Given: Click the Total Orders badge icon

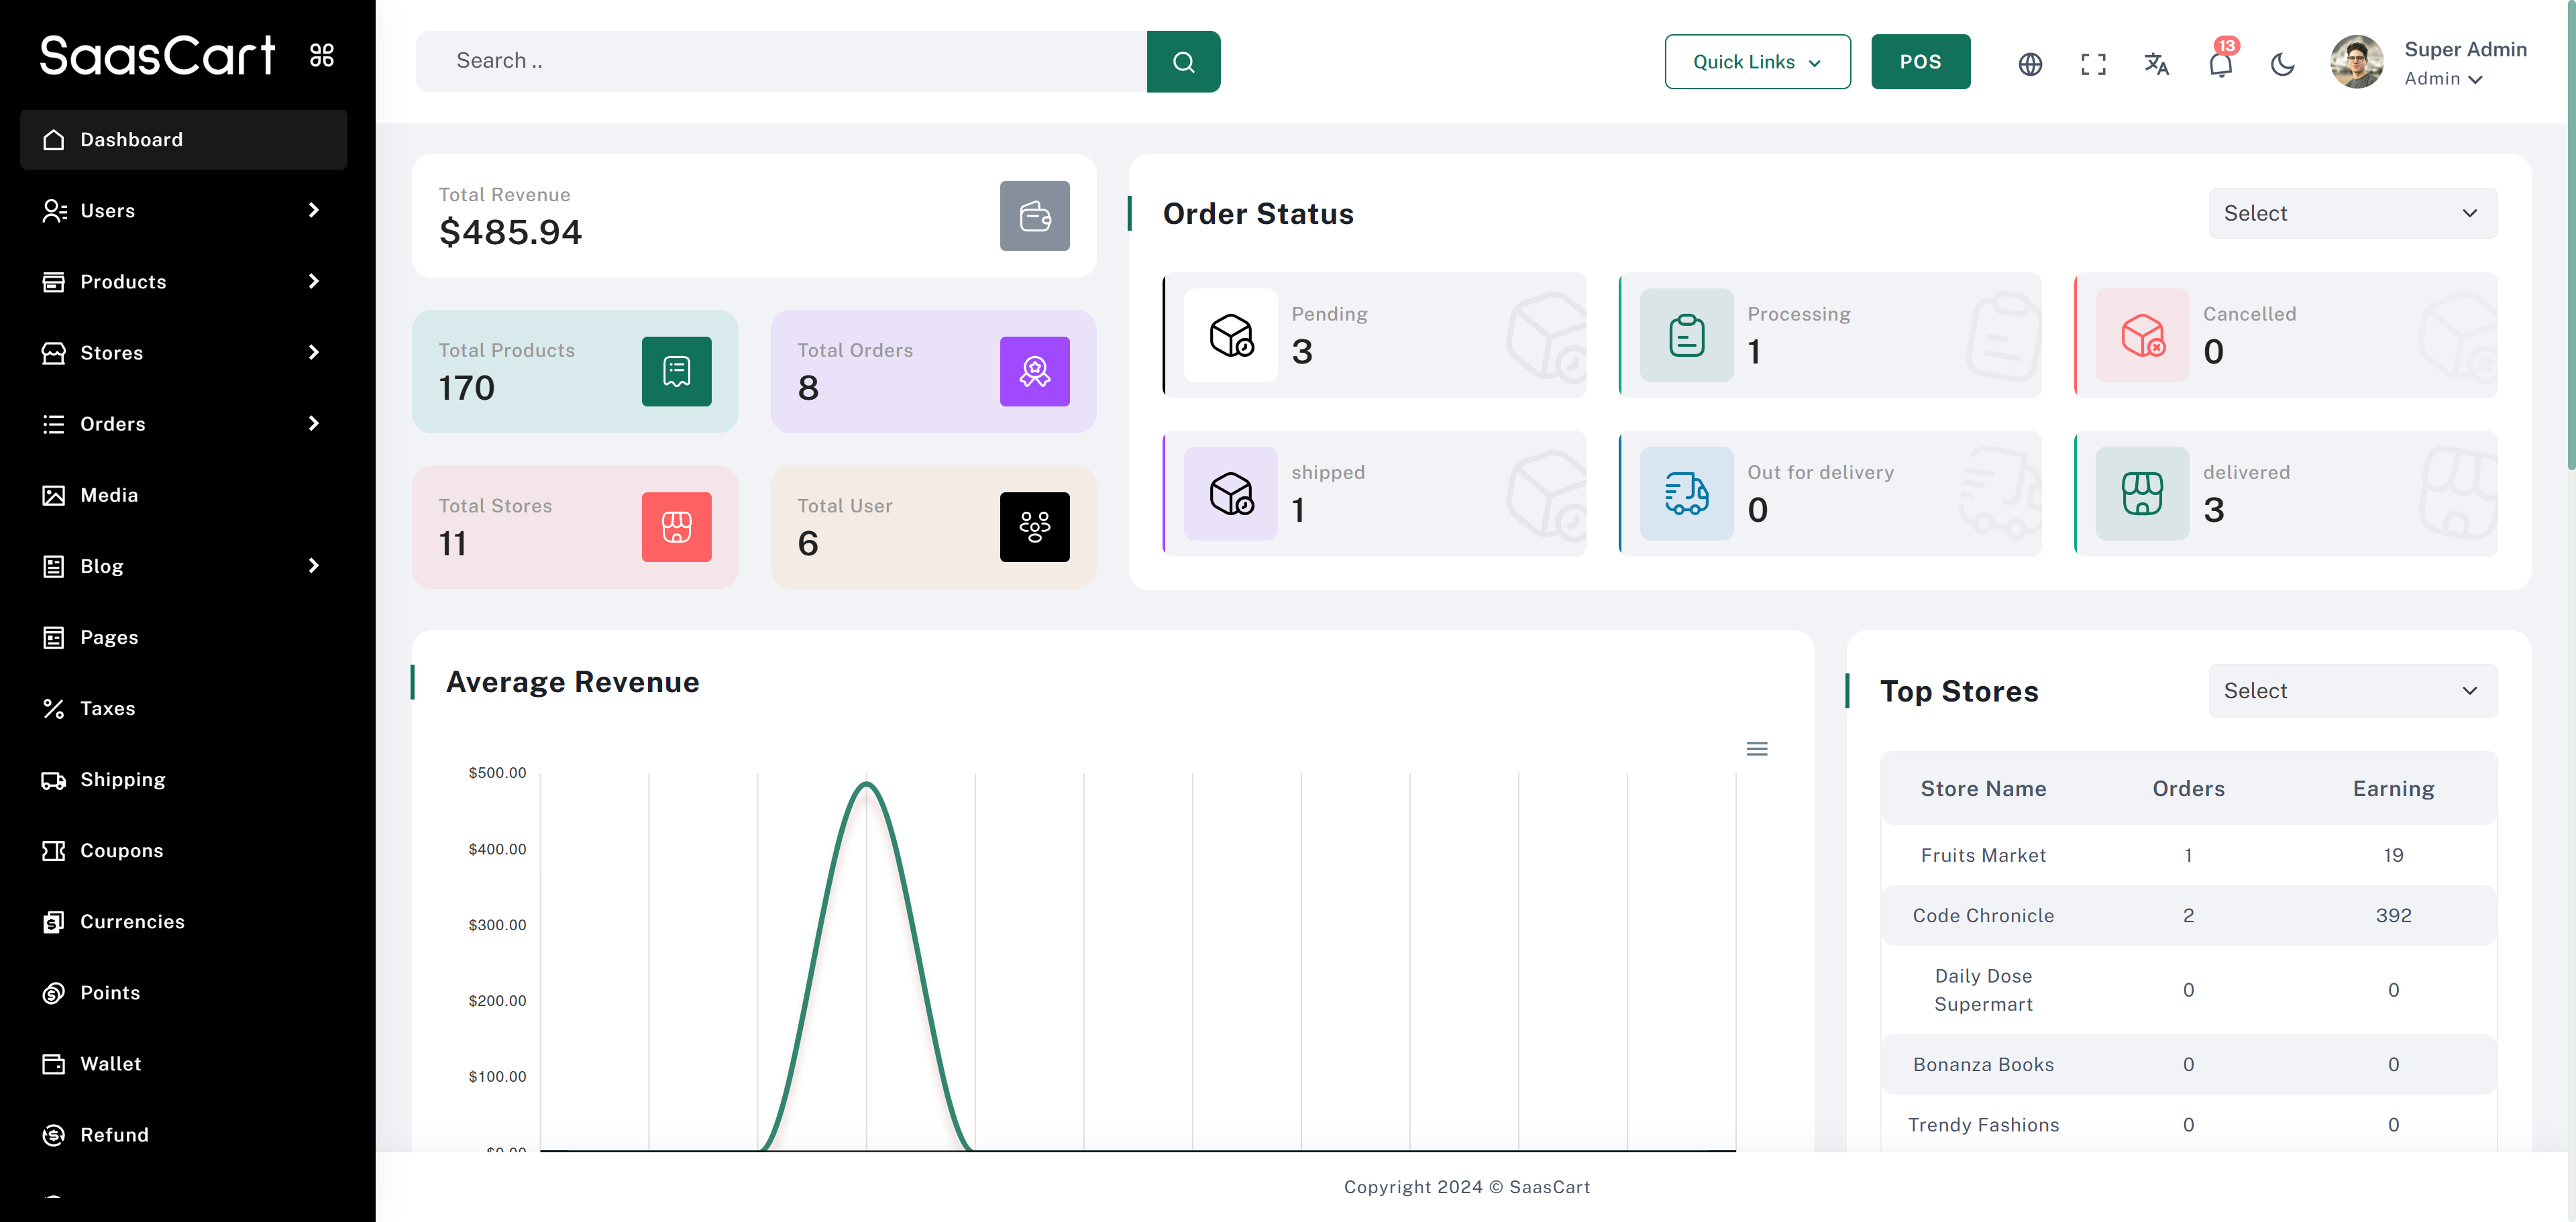Looking at the screenshot, I should click(x=1034, y=372).
